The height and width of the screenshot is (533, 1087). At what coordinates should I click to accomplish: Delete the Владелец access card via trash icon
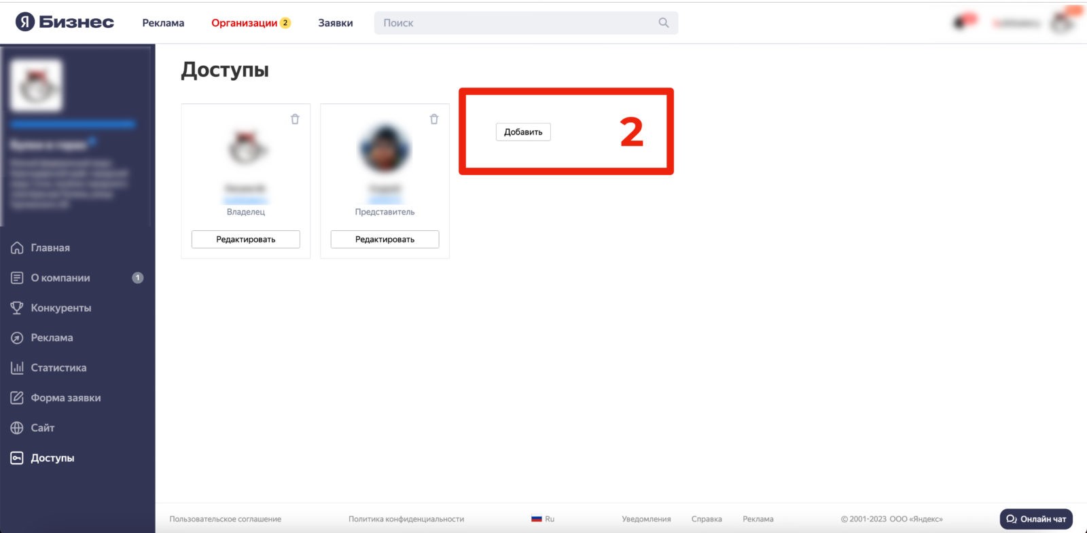pyautogui.click(x=295, y=119)
